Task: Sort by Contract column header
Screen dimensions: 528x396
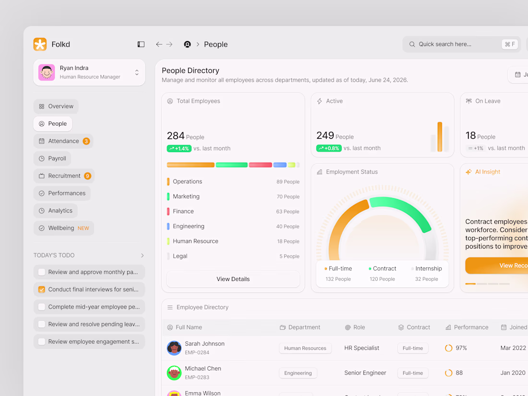Action: click(x=414, y=327)
